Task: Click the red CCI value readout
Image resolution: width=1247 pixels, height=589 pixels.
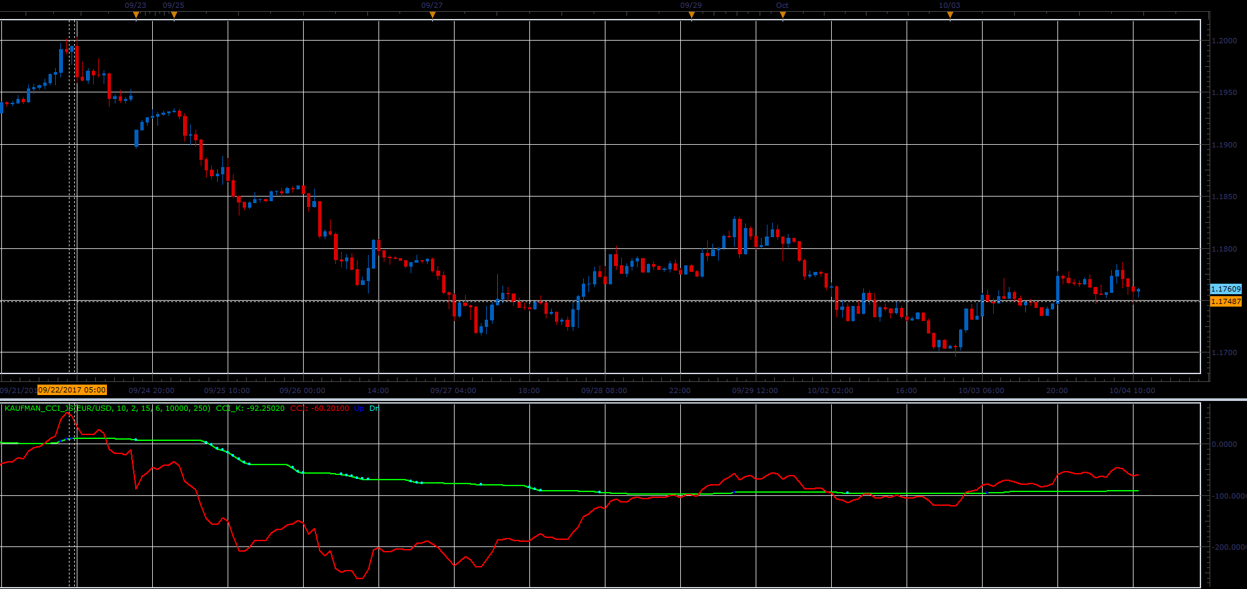Action: (319, 408)
